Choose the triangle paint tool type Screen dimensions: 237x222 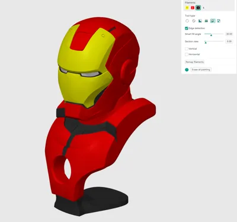click(x=200, y=21)
